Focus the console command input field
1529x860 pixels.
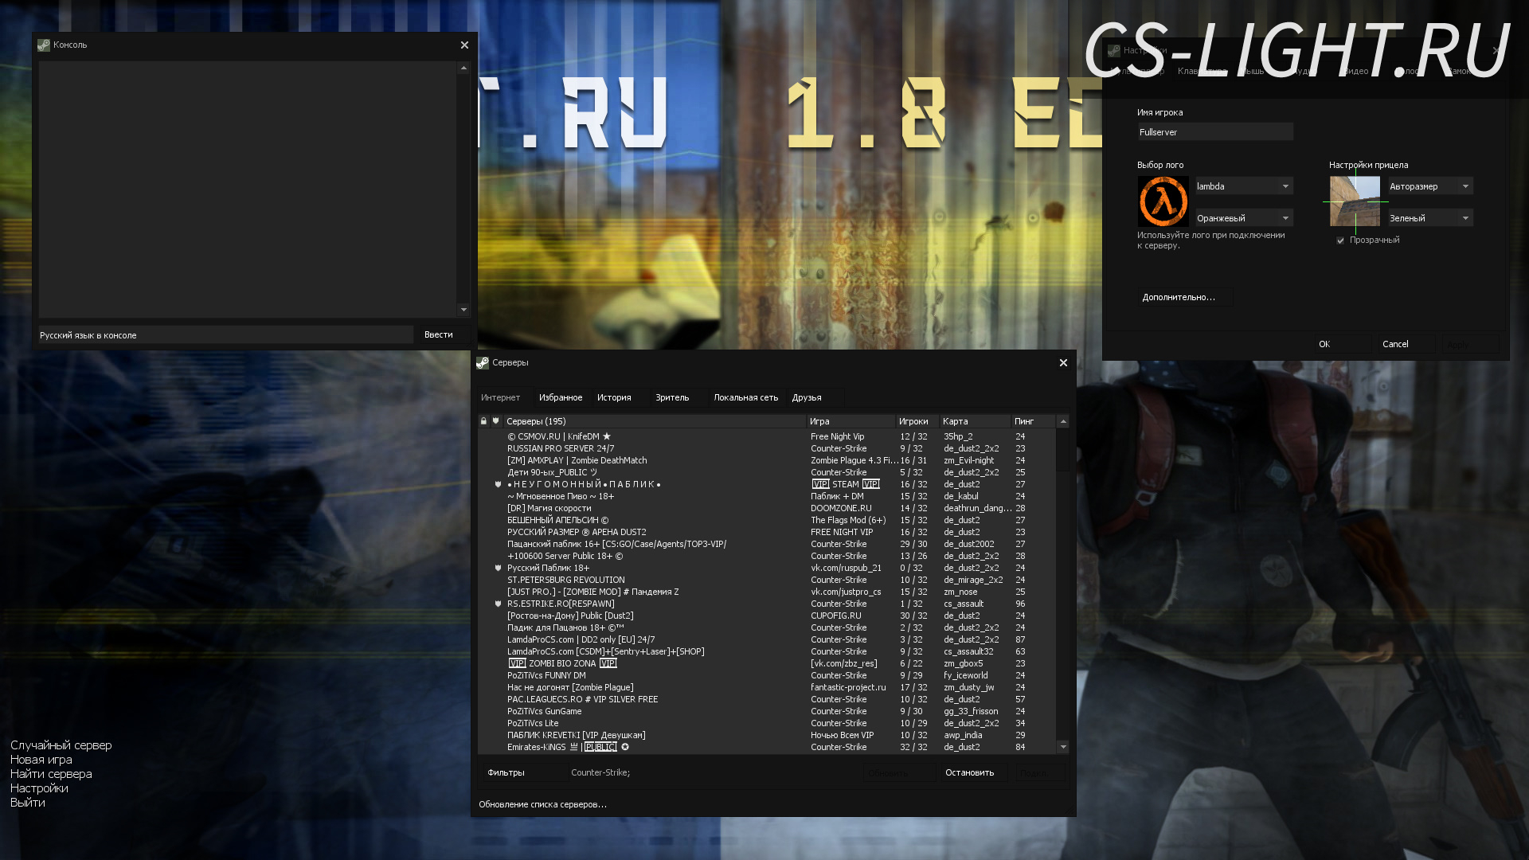(226, 335)
